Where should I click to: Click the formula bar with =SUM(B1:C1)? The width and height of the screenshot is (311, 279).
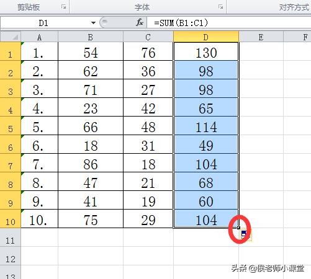point(228,22)
